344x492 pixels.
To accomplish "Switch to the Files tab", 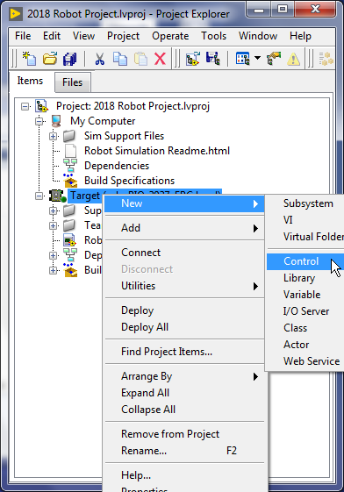I will [x=73, y=82].
